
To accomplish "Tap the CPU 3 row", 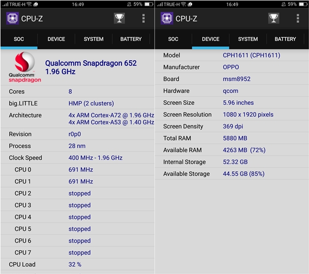I will click(77, 205).
